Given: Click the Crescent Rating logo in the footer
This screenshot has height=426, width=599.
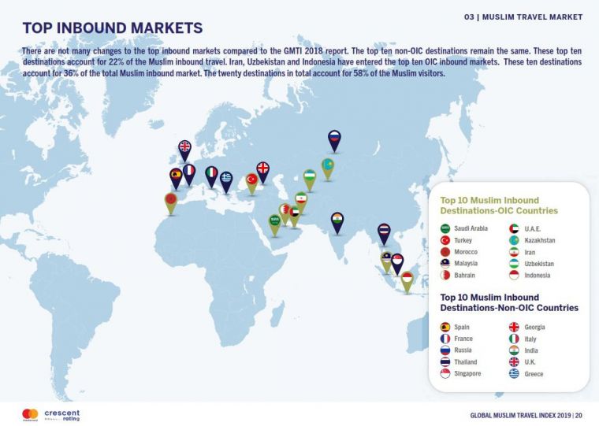Looking at the screenshot, I should click(x=62, y=415).
